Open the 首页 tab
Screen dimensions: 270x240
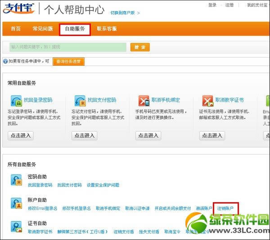16,29
